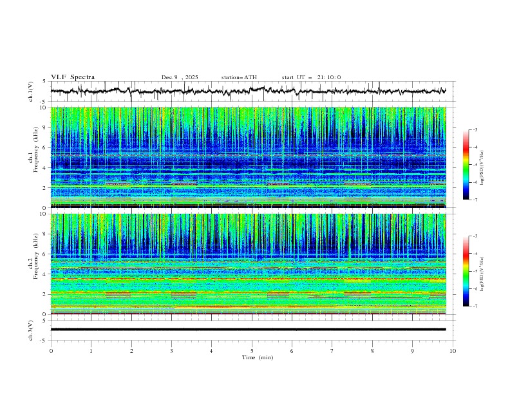
Task: Click the ch.1 "Frequency (kHz)" axis label
Action: (36, 148)
